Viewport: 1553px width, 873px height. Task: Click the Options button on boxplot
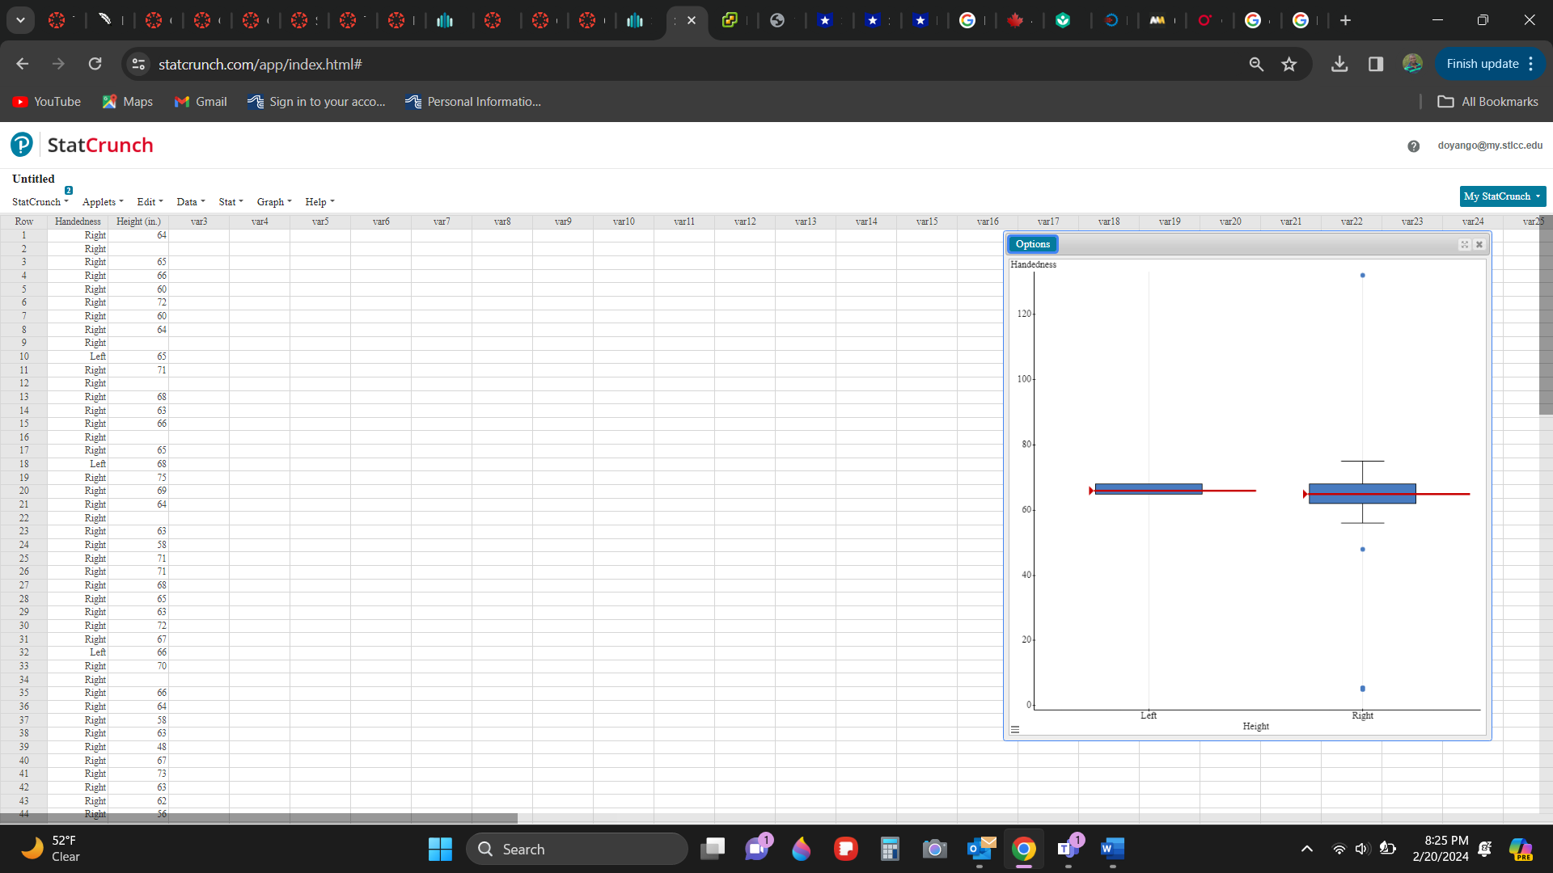[1033, 244]
